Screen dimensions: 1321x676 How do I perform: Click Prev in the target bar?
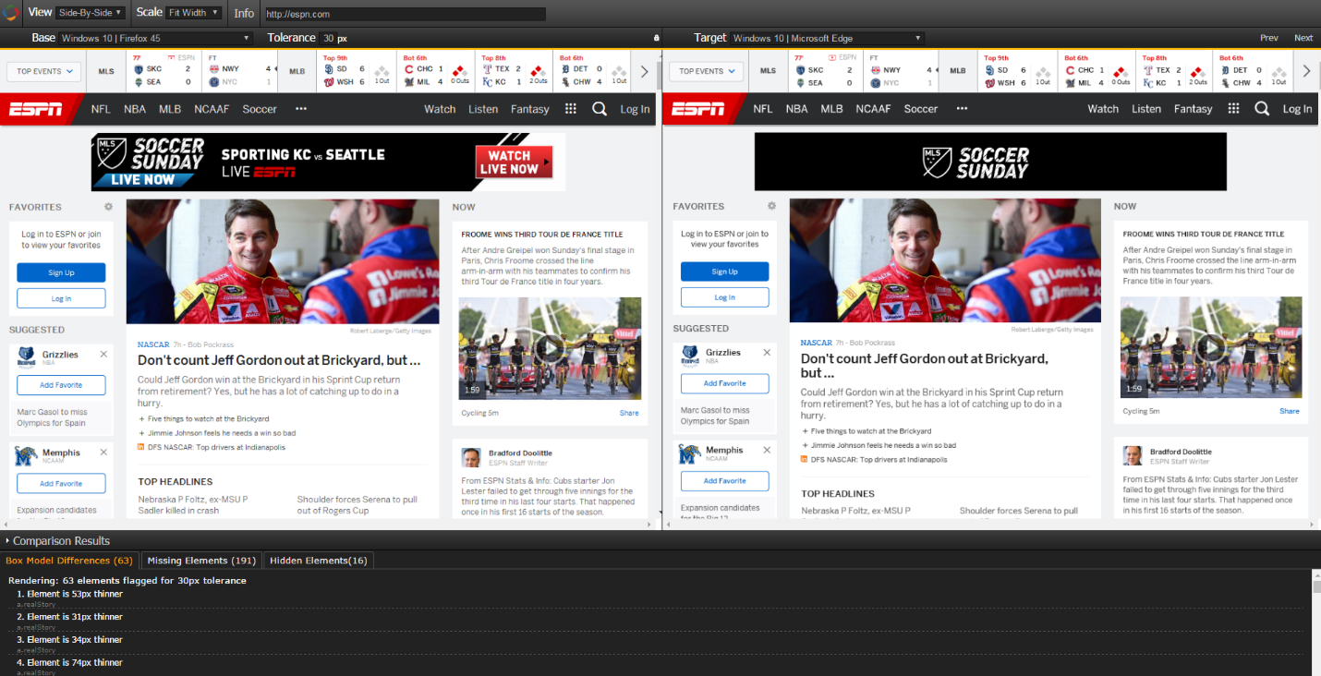tap(1269, 38)
